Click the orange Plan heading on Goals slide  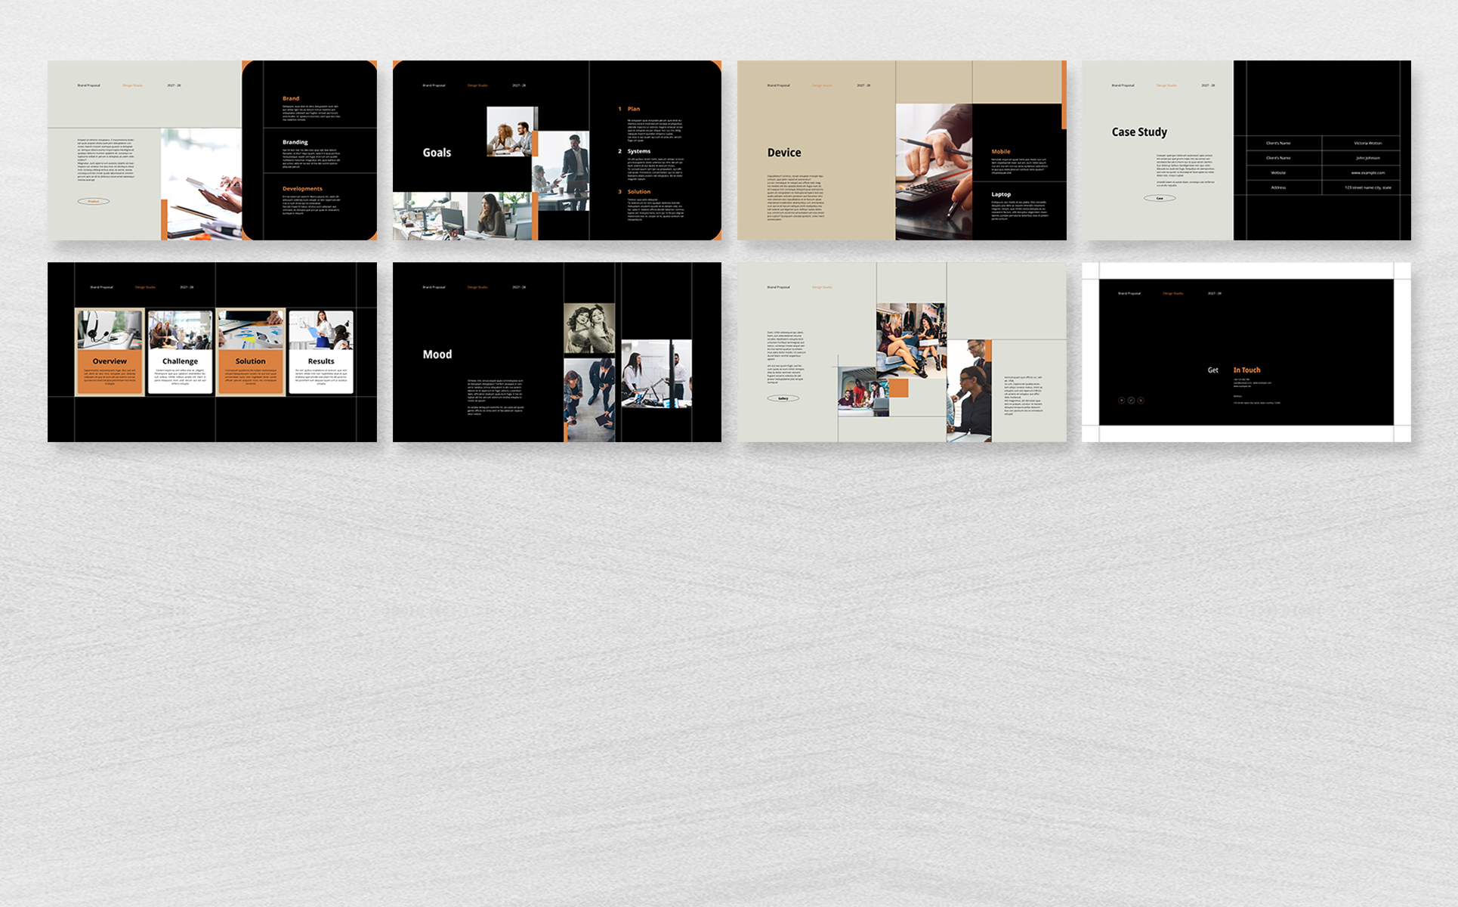(634, 109)
